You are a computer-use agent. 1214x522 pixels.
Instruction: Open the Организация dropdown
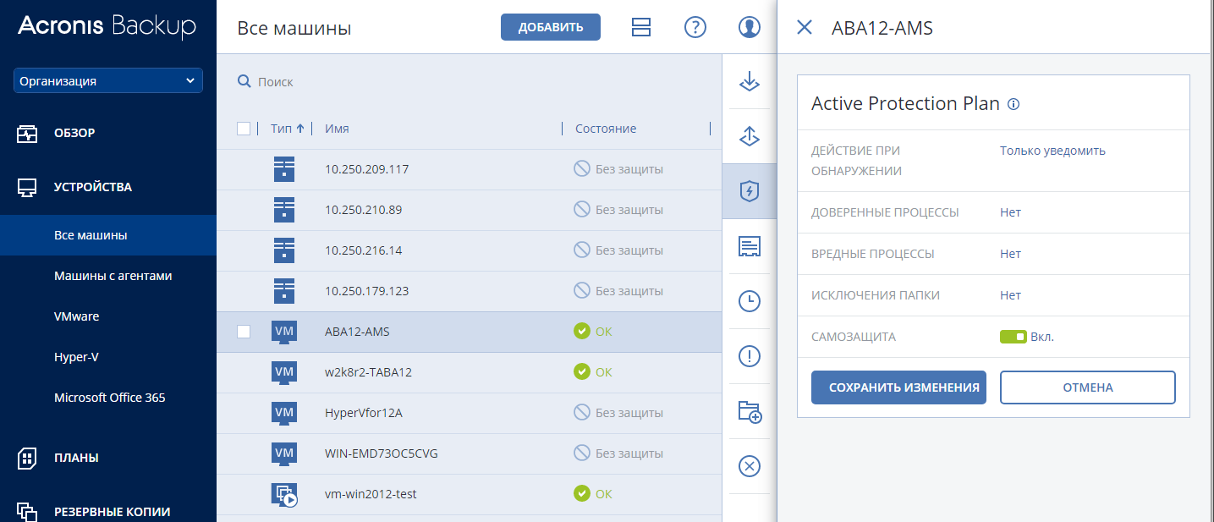pyautogui.click(x=108, y=81)
